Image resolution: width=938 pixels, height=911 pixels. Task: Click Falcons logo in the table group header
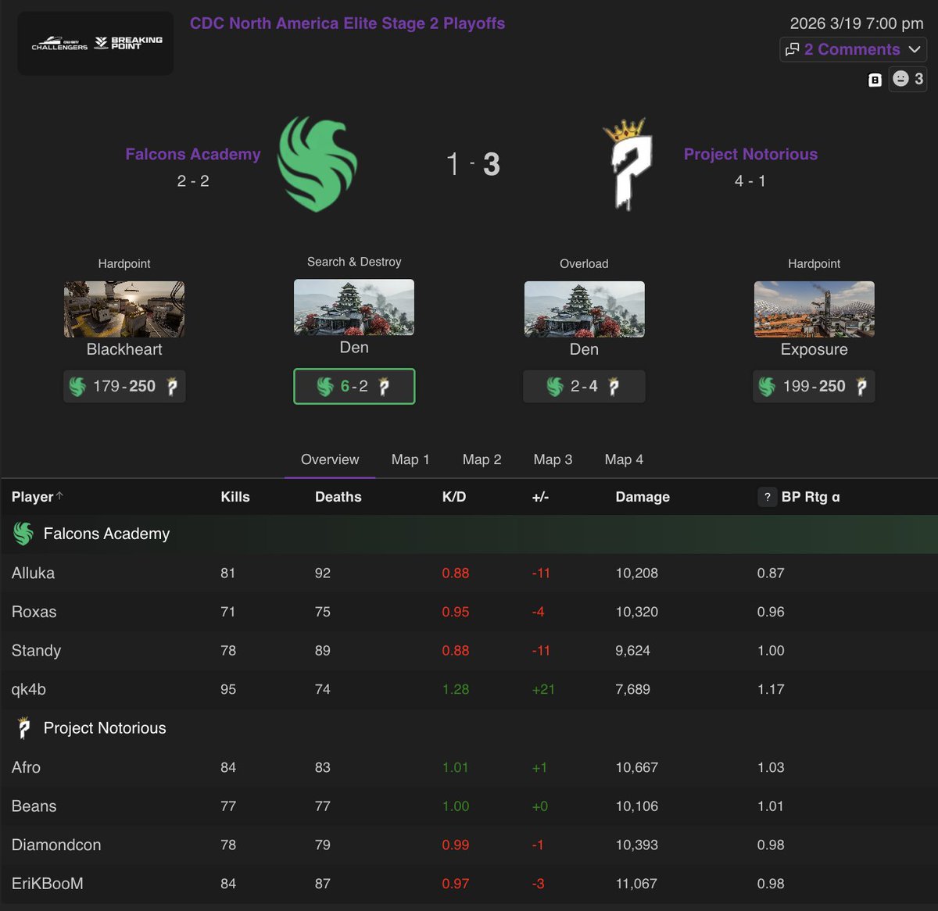tap(23, 534)
